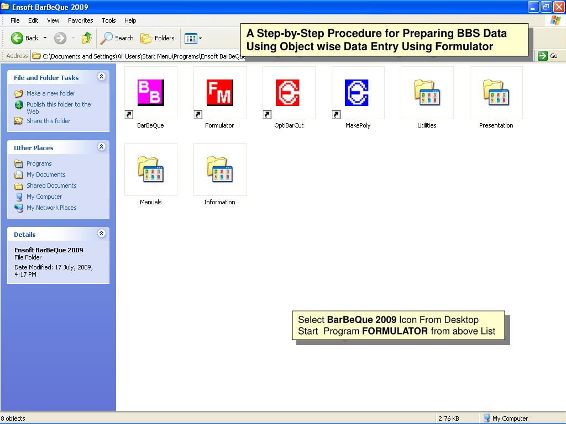Open the Views dropdown arrow
This screenshot has height=424, width=566.
200,38
